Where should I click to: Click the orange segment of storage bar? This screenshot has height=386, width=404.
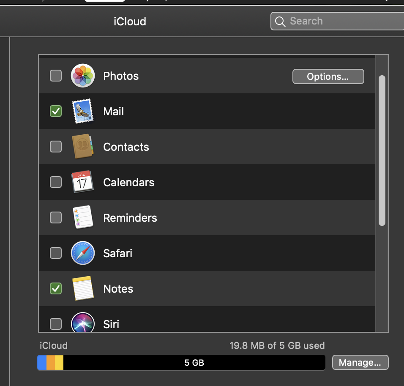pos(51,363)
